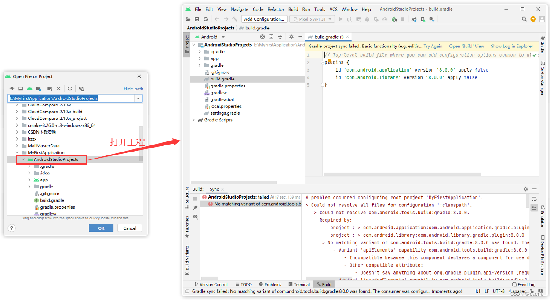Click Home directory icon in Open File dialog
550x300 pixels.
[12, 88]
